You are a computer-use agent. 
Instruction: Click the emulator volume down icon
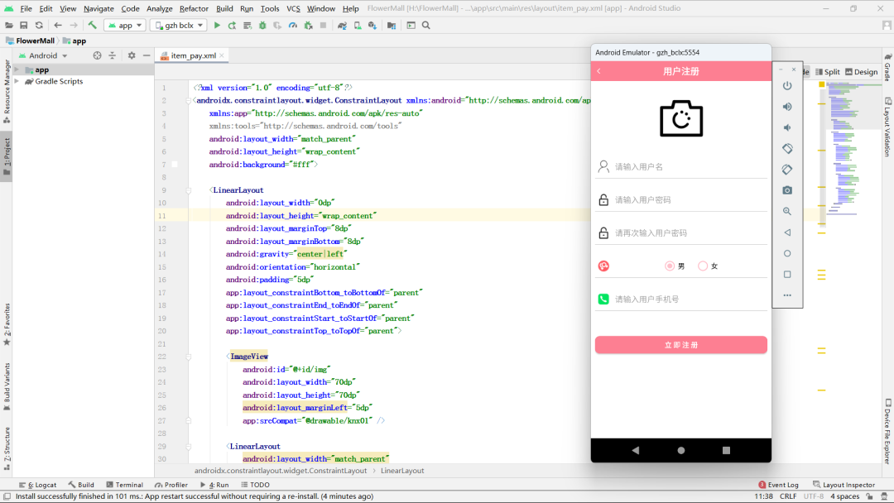787,127
